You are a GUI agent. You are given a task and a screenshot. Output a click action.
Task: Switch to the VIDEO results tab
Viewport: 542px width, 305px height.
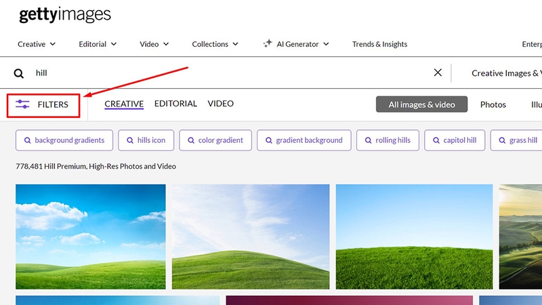coord(221,104)
